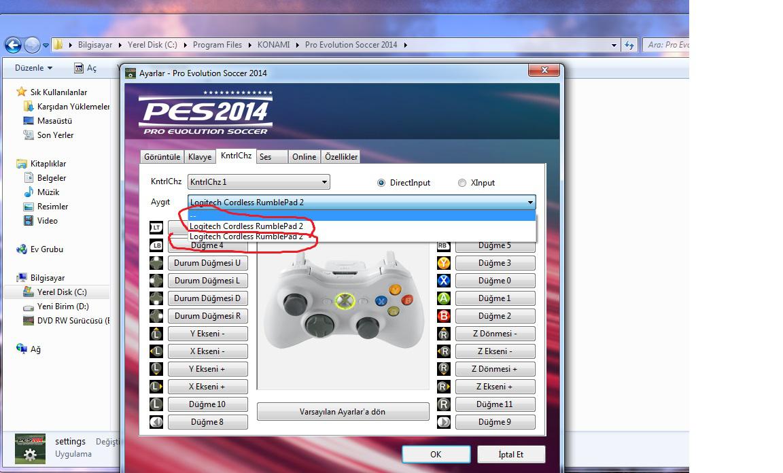The width and height of the screenshot is (783, 473).
Task: Click left stick press icon beside Düğme 10
Action: click(156, 404)
